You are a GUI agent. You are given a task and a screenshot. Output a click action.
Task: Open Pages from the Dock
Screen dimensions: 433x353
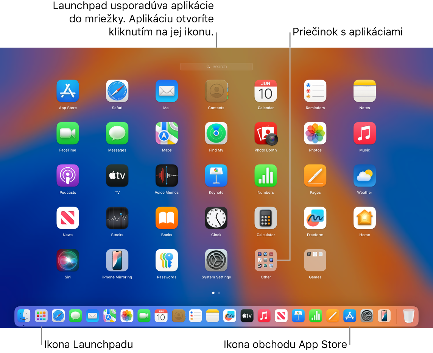point(332,316)
